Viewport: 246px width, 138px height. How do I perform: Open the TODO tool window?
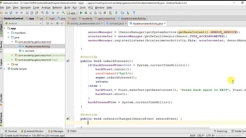click(x=72, y=131)
